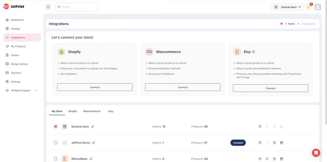Edit JetPrint Demo name pencil icon
The height and width of the screenshot is (162, 327).
click(x=94, y=143)
